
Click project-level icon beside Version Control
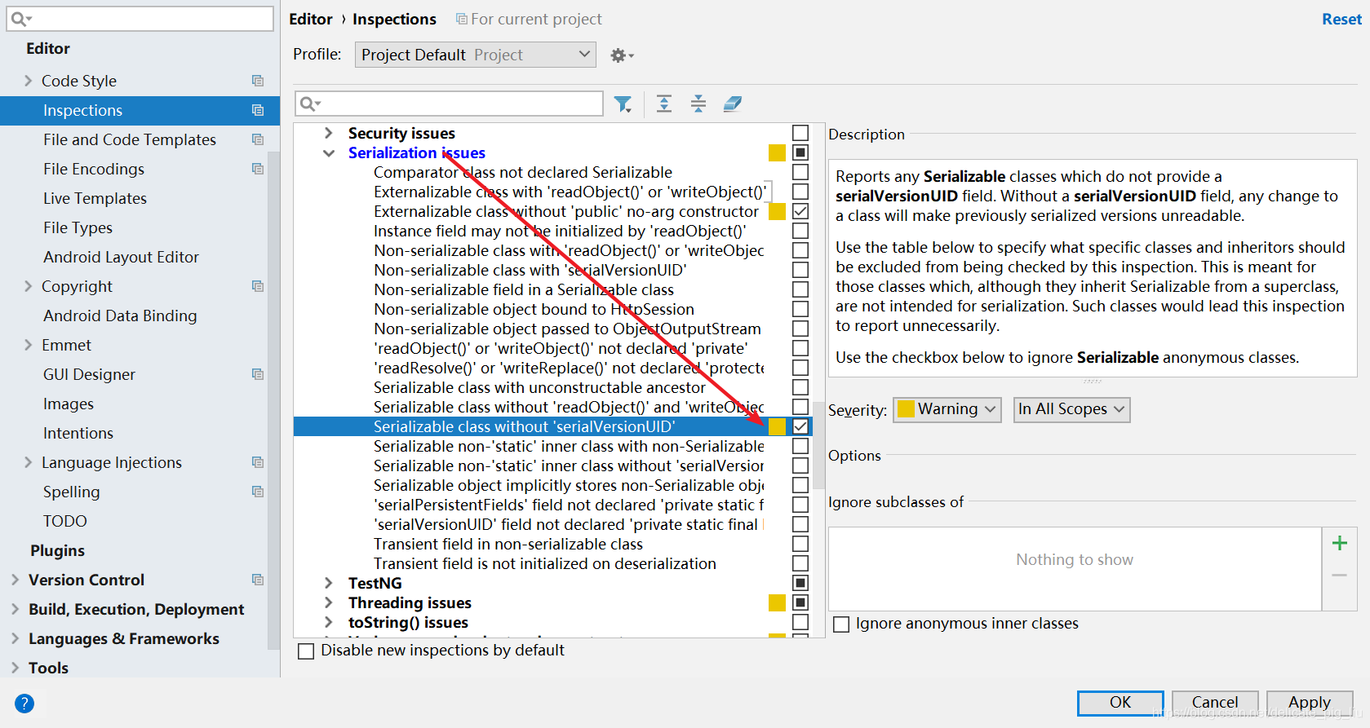tap(258, 580)
